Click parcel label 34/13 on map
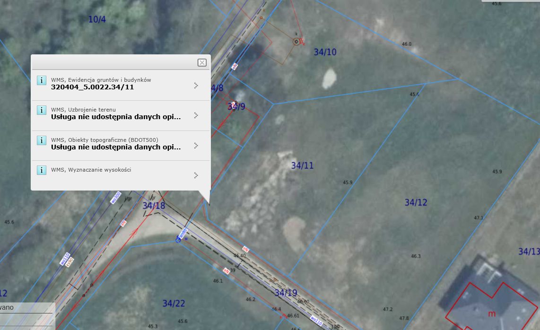 point(529,252)
